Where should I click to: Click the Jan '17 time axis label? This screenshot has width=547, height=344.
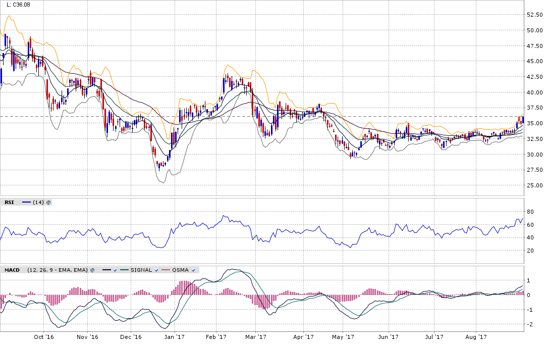pyautogui.click(x=175, y=336)
